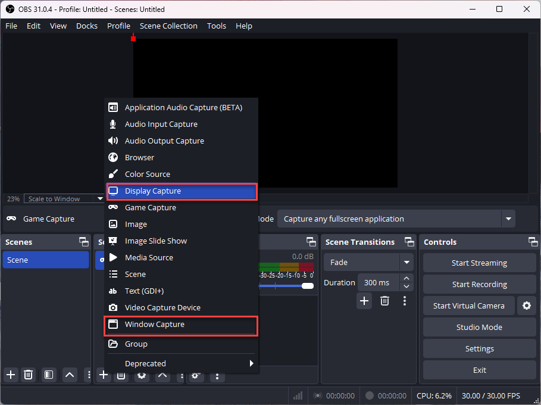The height and width of the screenshot is (405, 541).
Task: Open the capture Mode dropdown
Action: pos(396,219)
